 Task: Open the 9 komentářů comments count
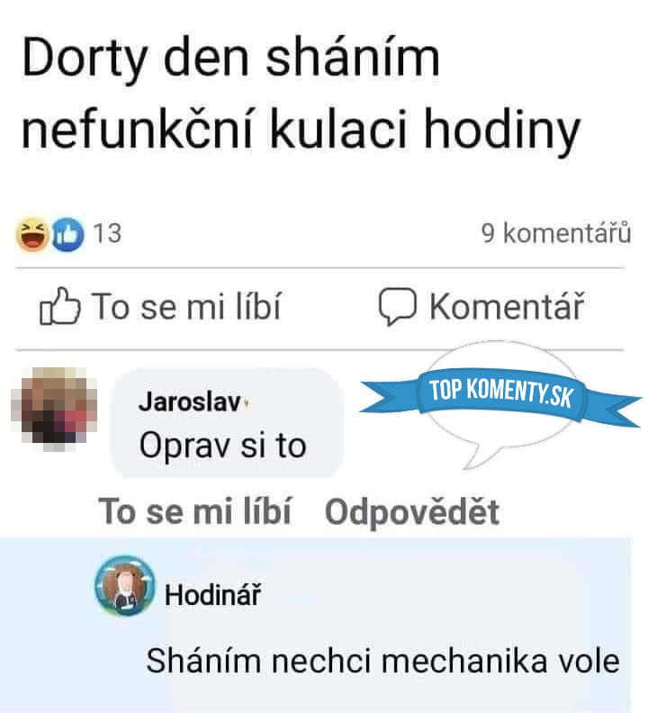point(556,233)
